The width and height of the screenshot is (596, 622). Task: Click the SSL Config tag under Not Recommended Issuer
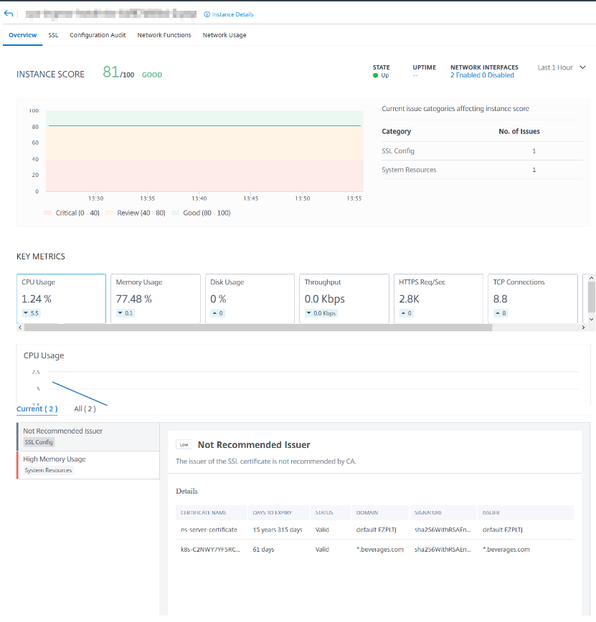click(39, 442)
